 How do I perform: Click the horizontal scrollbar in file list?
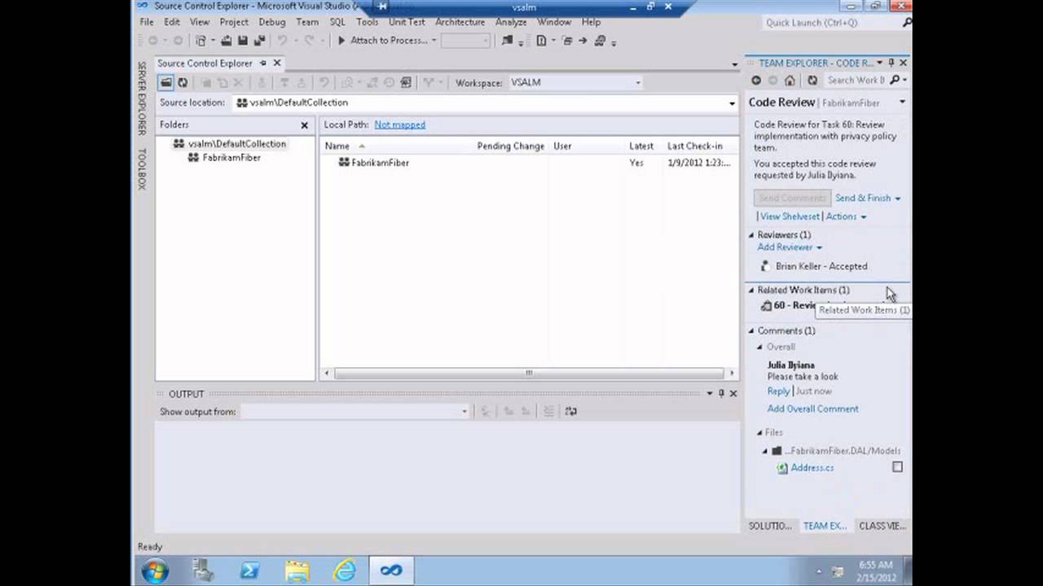pyautogui.click(x=528, y=374)
